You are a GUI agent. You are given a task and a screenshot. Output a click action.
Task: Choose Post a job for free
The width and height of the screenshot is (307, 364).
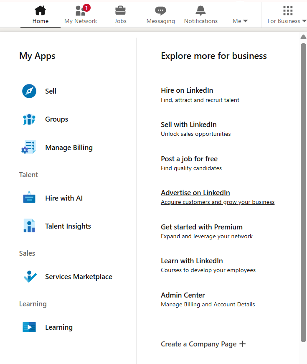(189, 159)
